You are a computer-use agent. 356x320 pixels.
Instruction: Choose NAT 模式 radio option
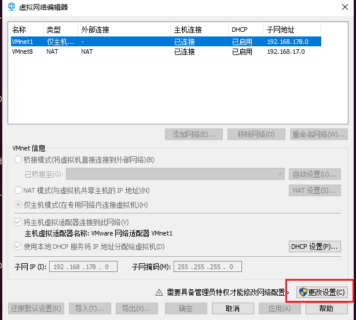(19, 190)
